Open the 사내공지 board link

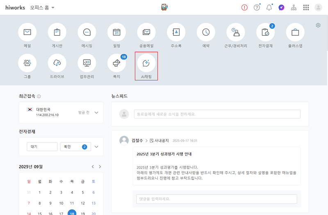pos(160,140)
